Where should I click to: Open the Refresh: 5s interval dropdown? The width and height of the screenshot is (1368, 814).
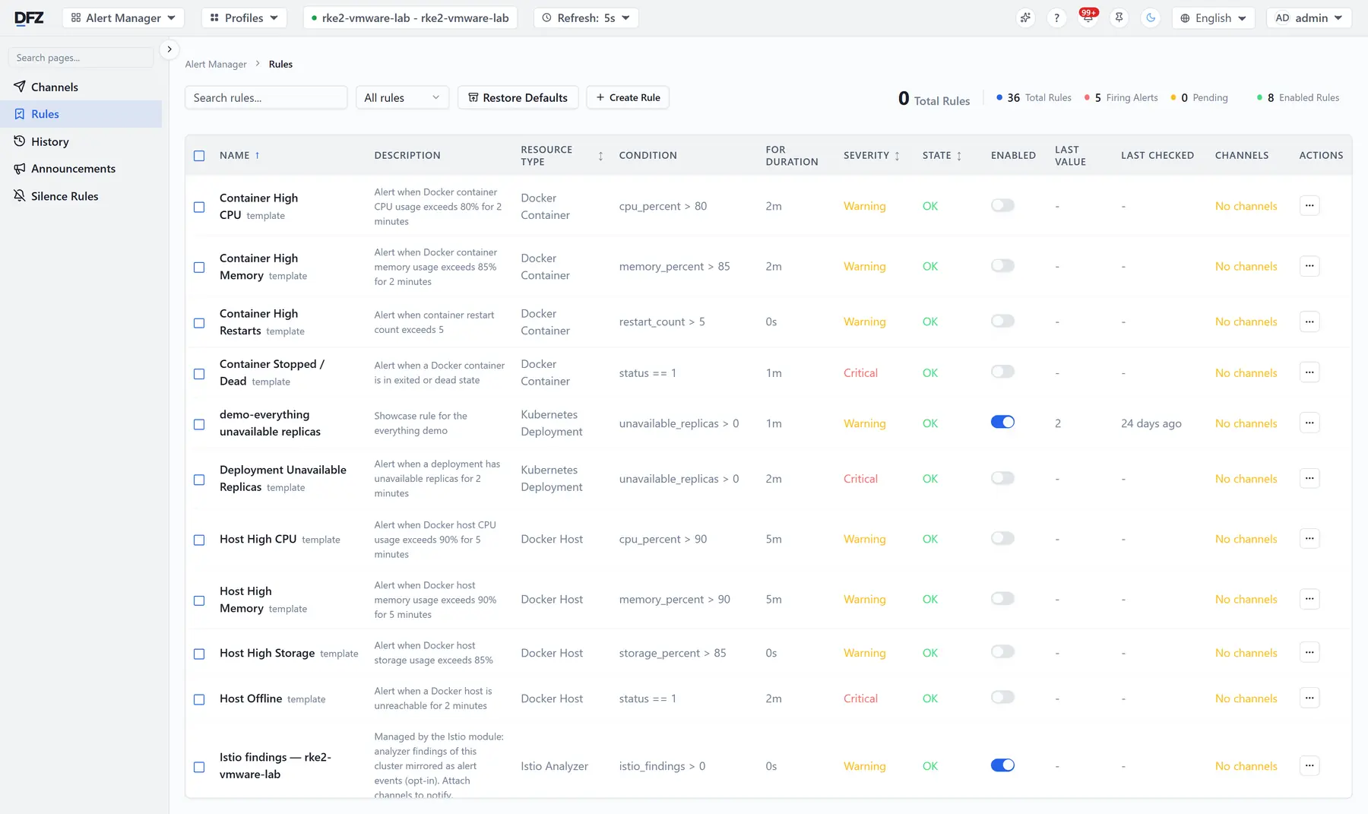click(586, 17)
